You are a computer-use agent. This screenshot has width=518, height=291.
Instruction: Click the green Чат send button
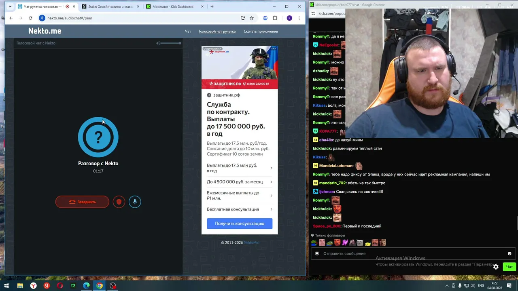[510, 267]
